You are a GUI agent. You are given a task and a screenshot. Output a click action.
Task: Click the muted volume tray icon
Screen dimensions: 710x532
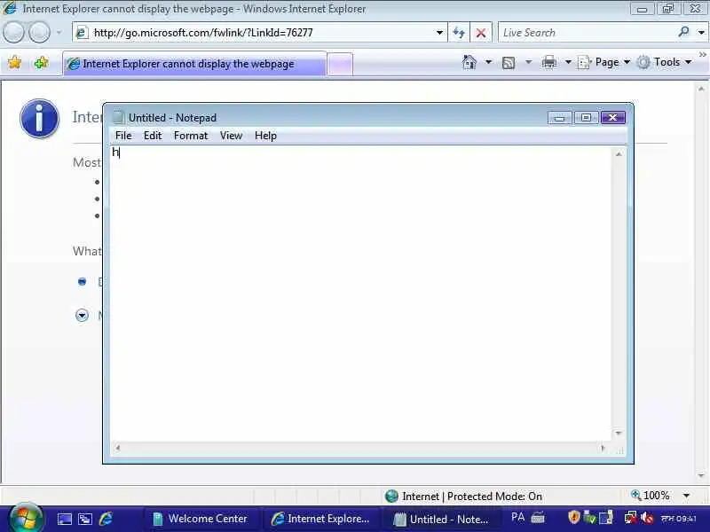point(647,517)
